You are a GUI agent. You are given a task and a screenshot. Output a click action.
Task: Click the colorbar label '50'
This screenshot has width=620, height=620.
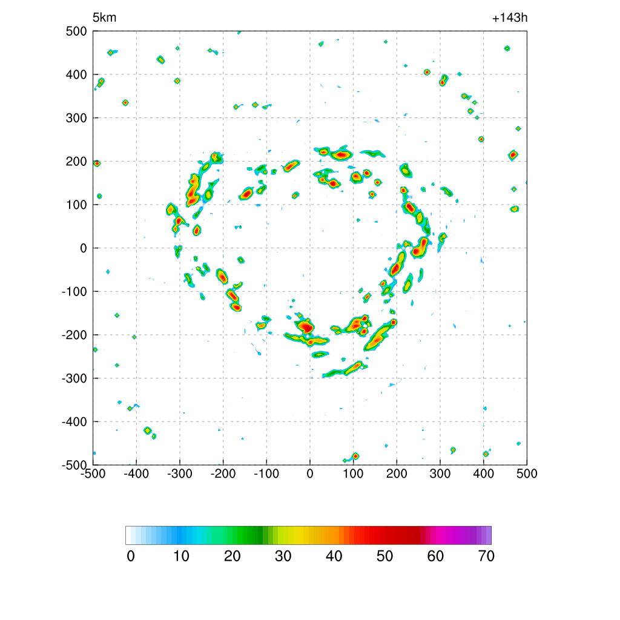point(384,556)
